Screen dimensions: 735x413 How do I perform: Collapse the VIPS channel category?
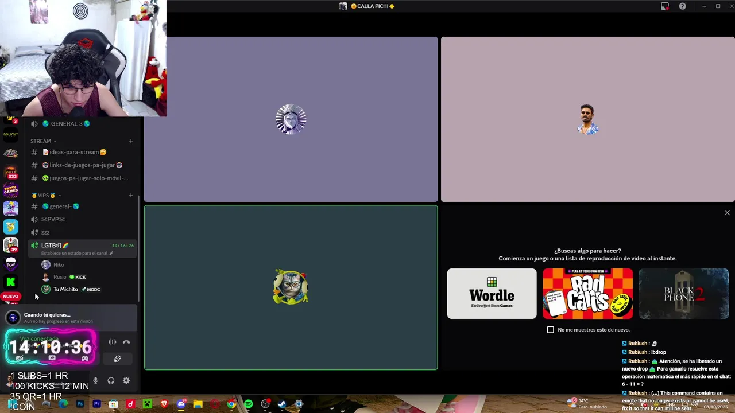tap(47, 196)
